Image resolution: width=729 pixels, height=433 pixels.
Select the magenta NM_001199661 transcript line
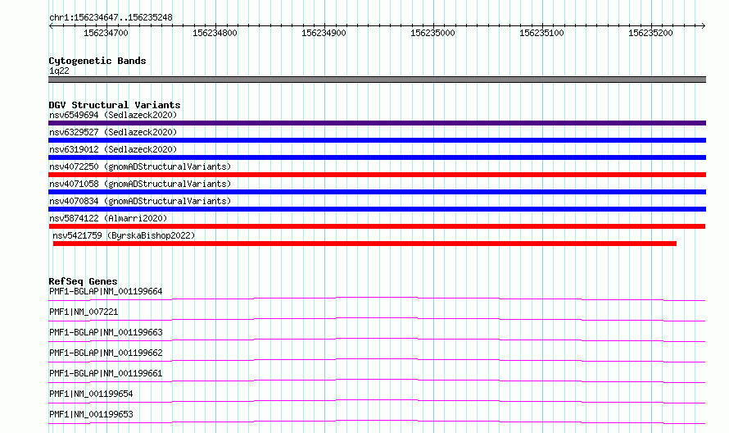pyautogui.click(x=377, y=381)
